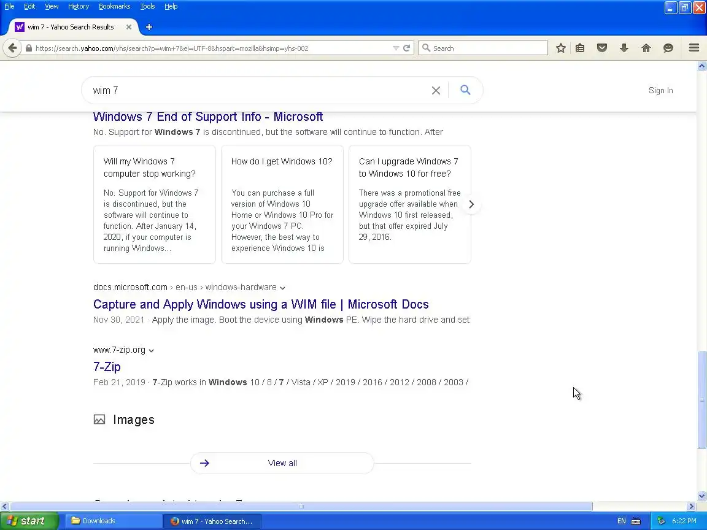Click the horizontal scrollbar thumb
This screenshot has width=707, height=530.
301,506
